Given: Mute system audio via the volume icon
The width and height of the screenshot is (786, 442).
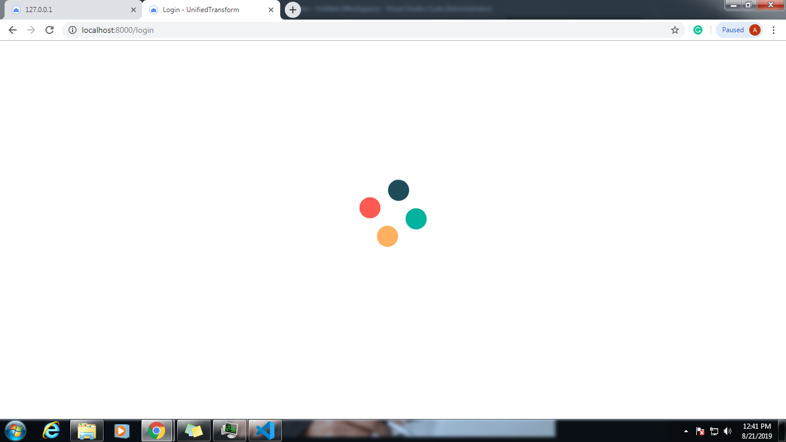Looking at the screenshot, I should click(x=726, y=430).
